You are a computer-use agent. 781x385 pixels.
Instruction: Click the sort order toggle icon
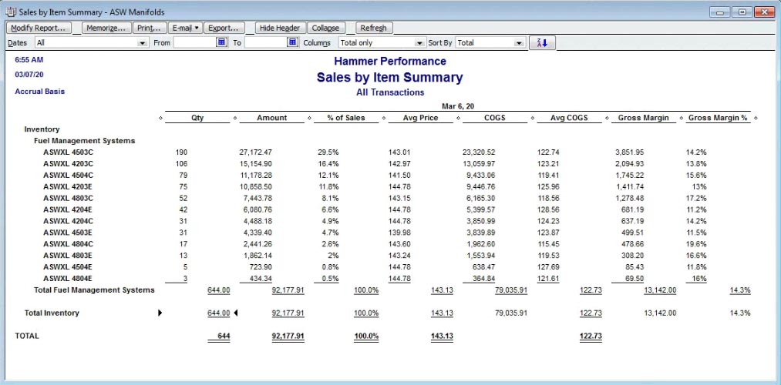pos(543,43)
